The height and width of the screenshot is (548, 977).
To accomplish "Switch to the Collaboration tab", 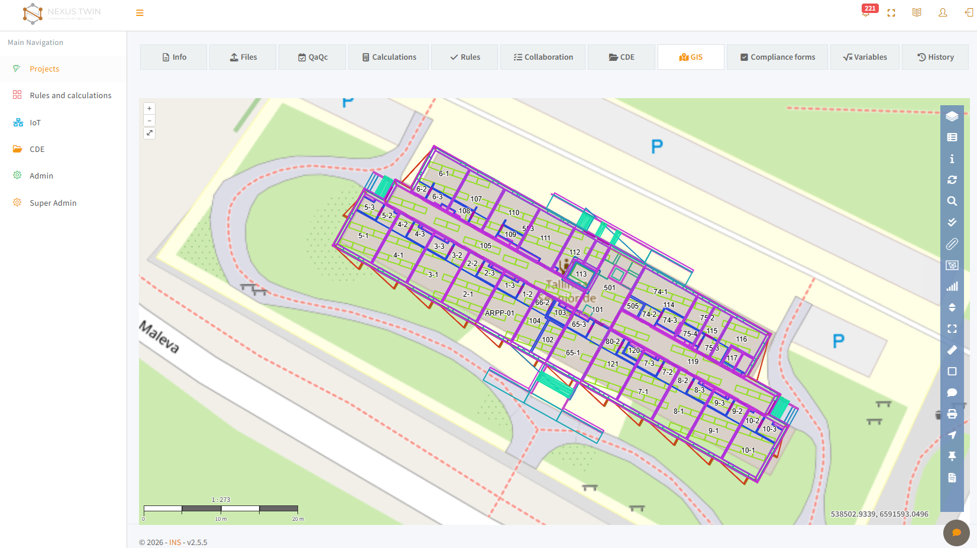I will (543, 57).
